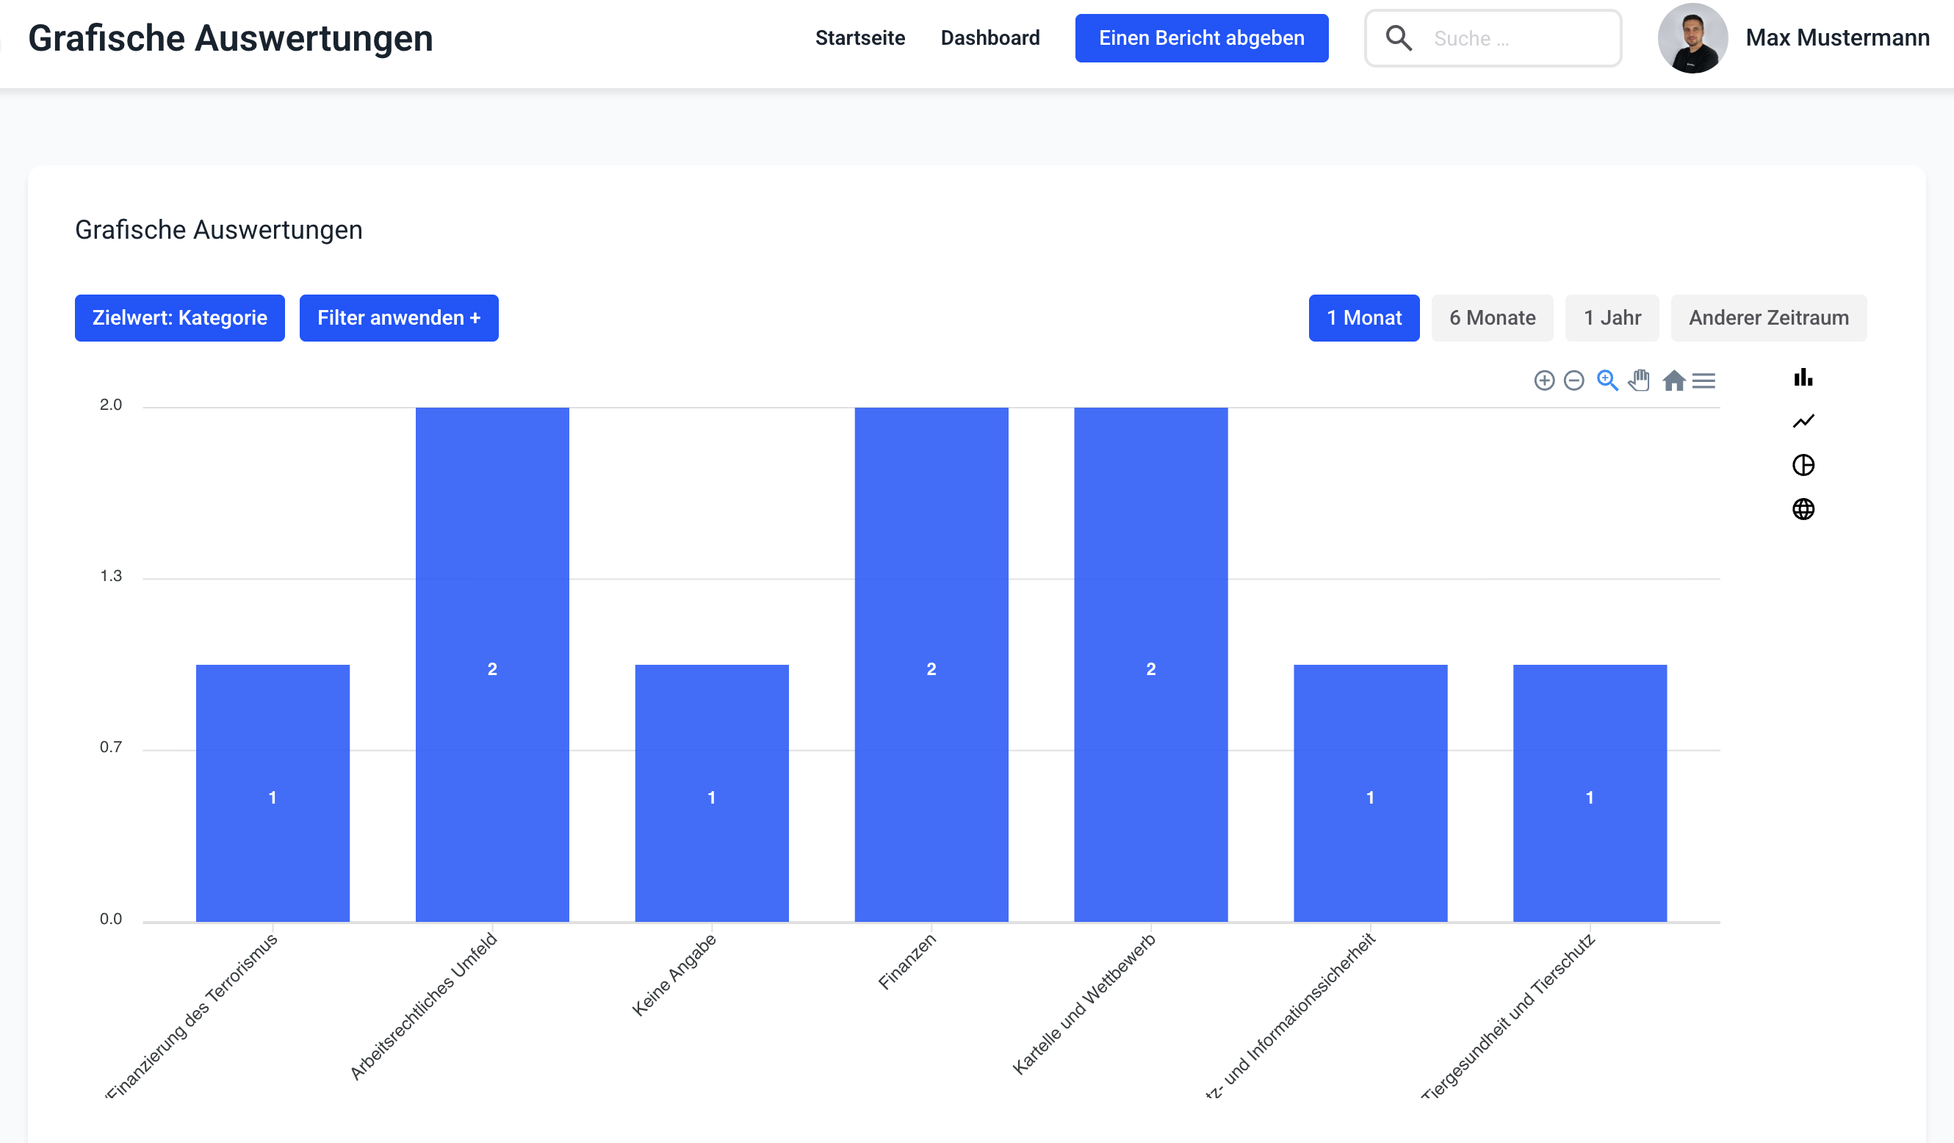Switch to globe map view icon

(1803, 510)
